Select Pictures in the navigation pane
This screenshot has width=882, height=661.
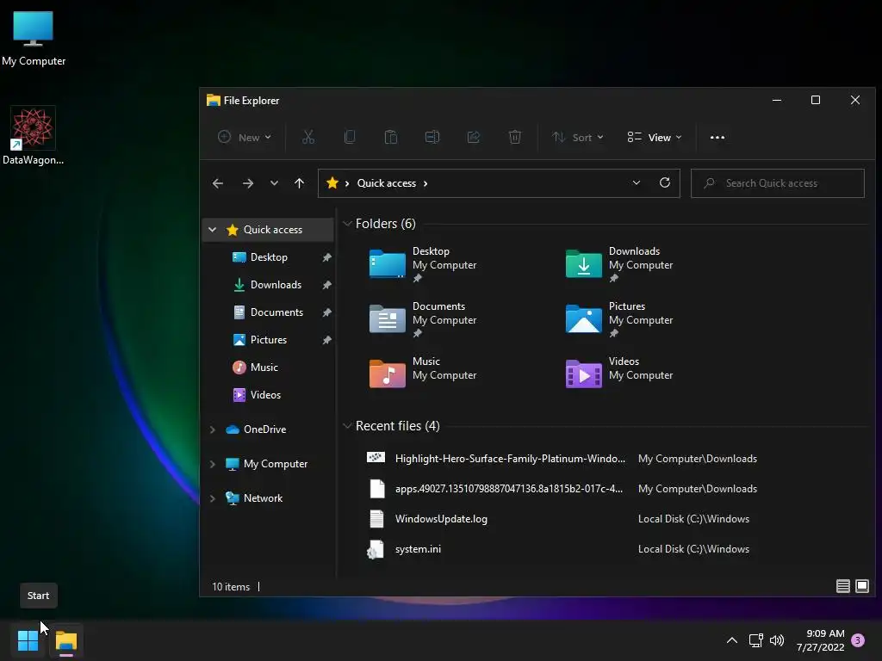click(268, 339)
